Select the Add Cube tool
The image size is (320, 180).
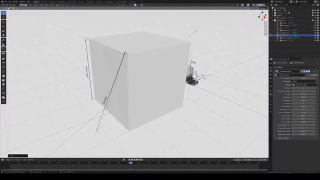point(3,49)
